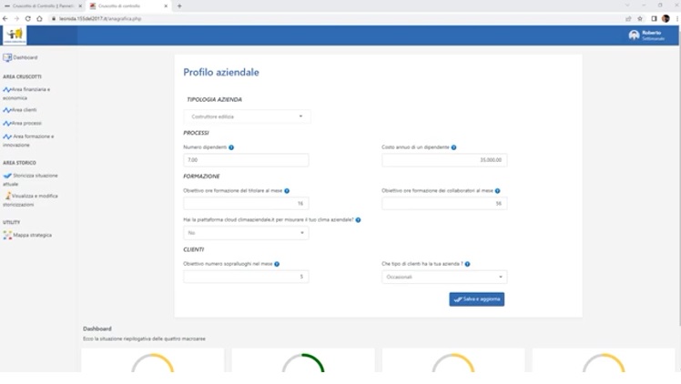Expand the climaaziendale.it platform dropdown

[x=246, y=233]
